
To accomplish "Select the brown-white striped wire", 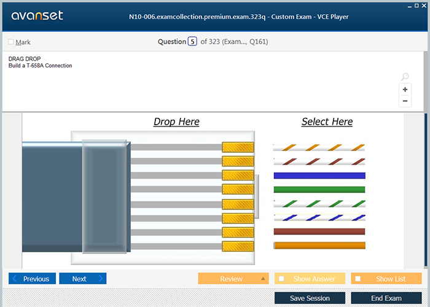I will [x=319, y=161].
